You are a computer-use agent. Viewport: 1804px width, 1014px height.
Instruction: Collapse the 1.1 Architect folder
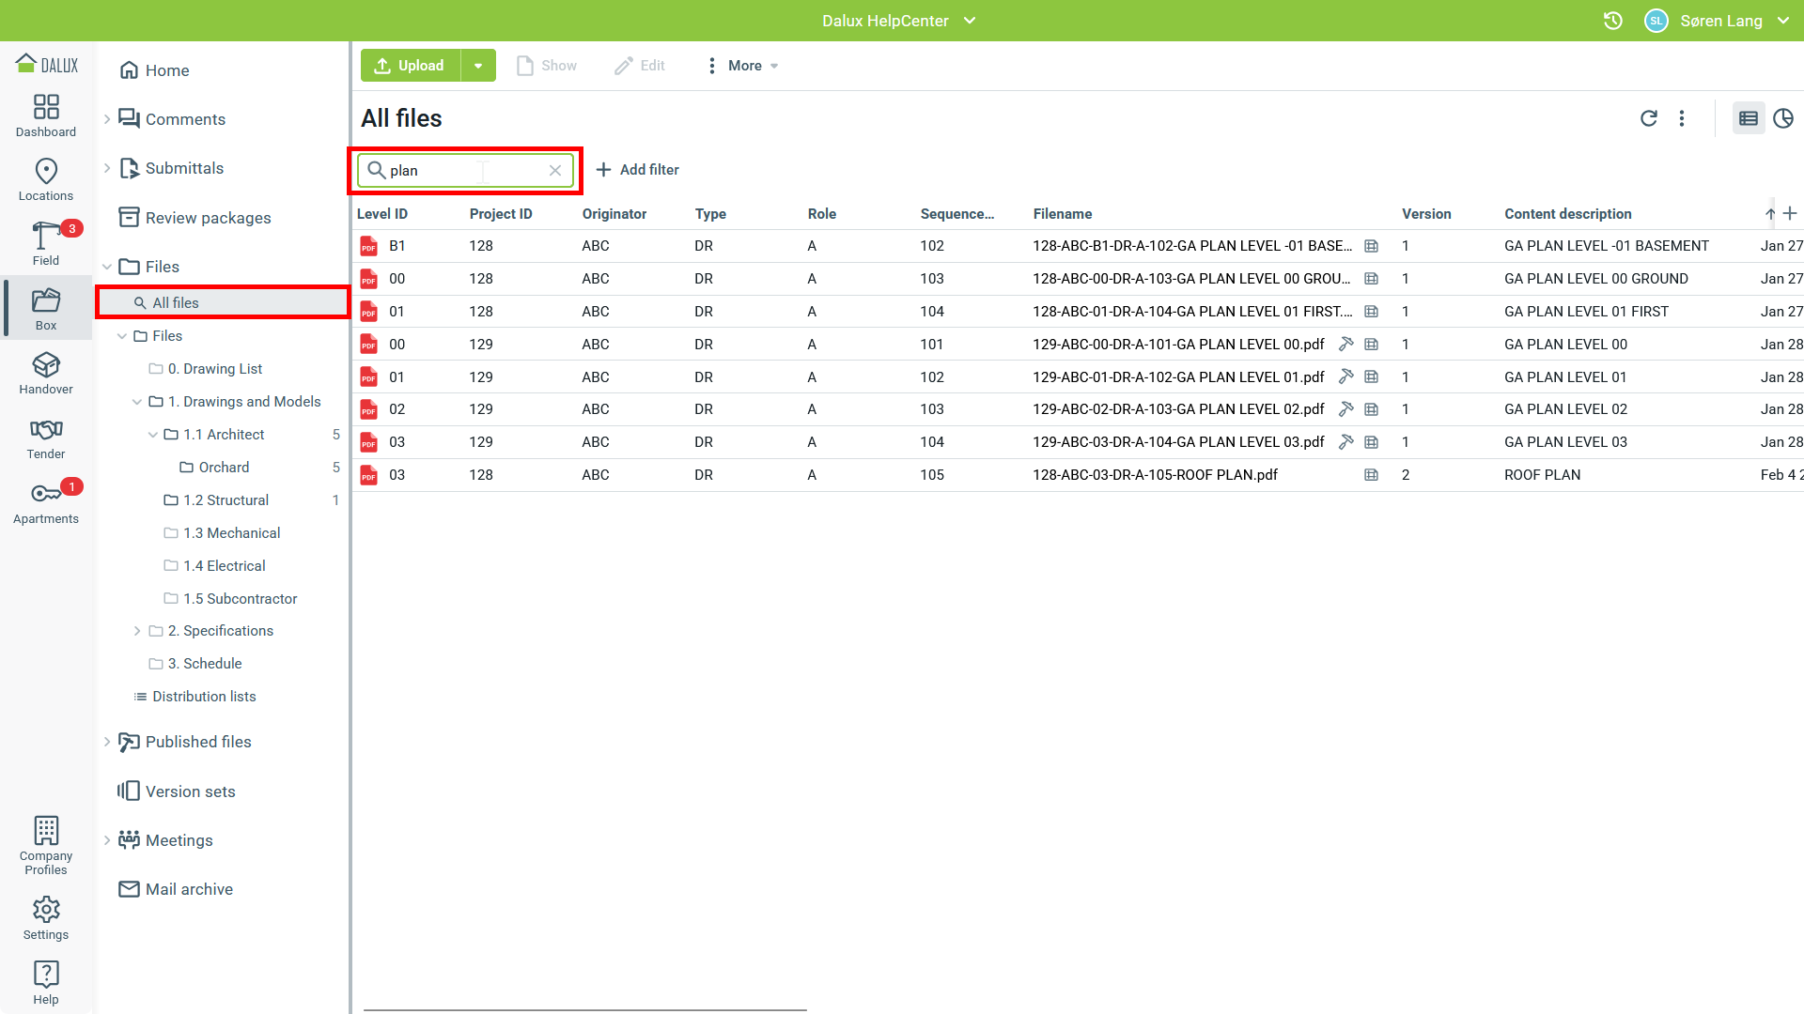(x=153, y=434)
